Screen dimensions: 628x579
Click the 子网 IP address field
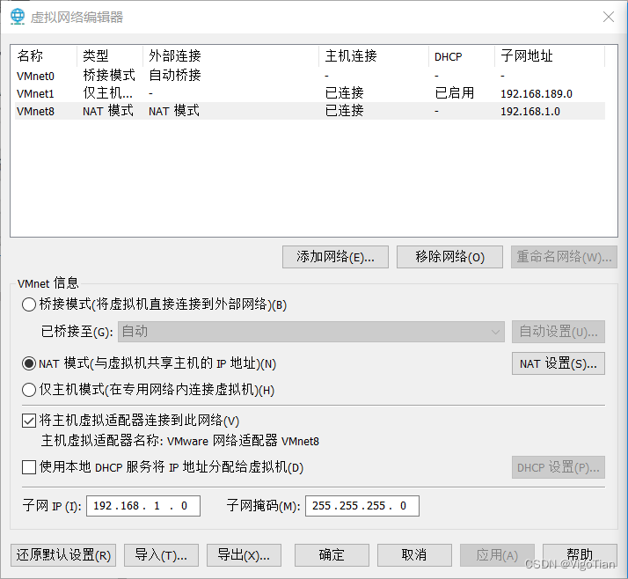click(x=143, y=506)
